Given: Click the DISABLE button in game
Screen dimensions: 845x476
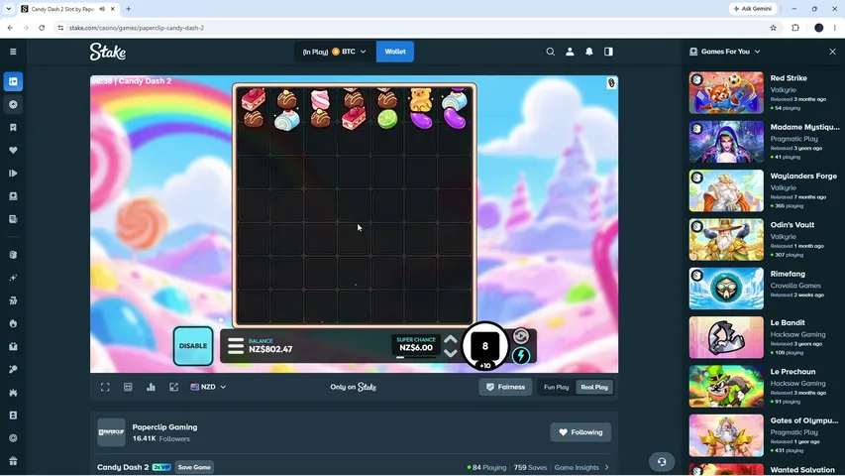Looking at the screenshot, I should [193, 346].
